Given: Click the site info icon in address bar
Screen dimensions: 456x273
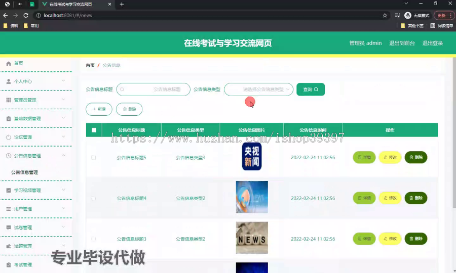Looking at the screenshot, I should [x=39, y=15].
